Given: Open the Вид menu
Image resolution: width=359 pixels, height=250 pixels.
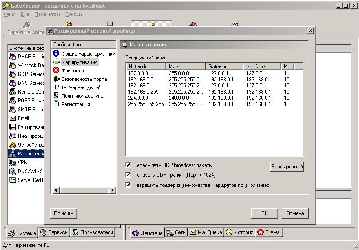Looking at the screenshot, I should [x=25, y=14].
